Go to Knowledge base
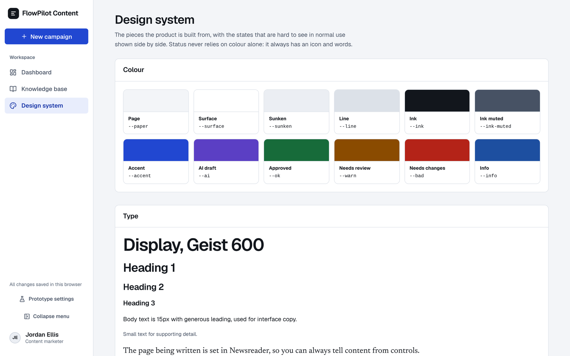 [x=46, y=89]
